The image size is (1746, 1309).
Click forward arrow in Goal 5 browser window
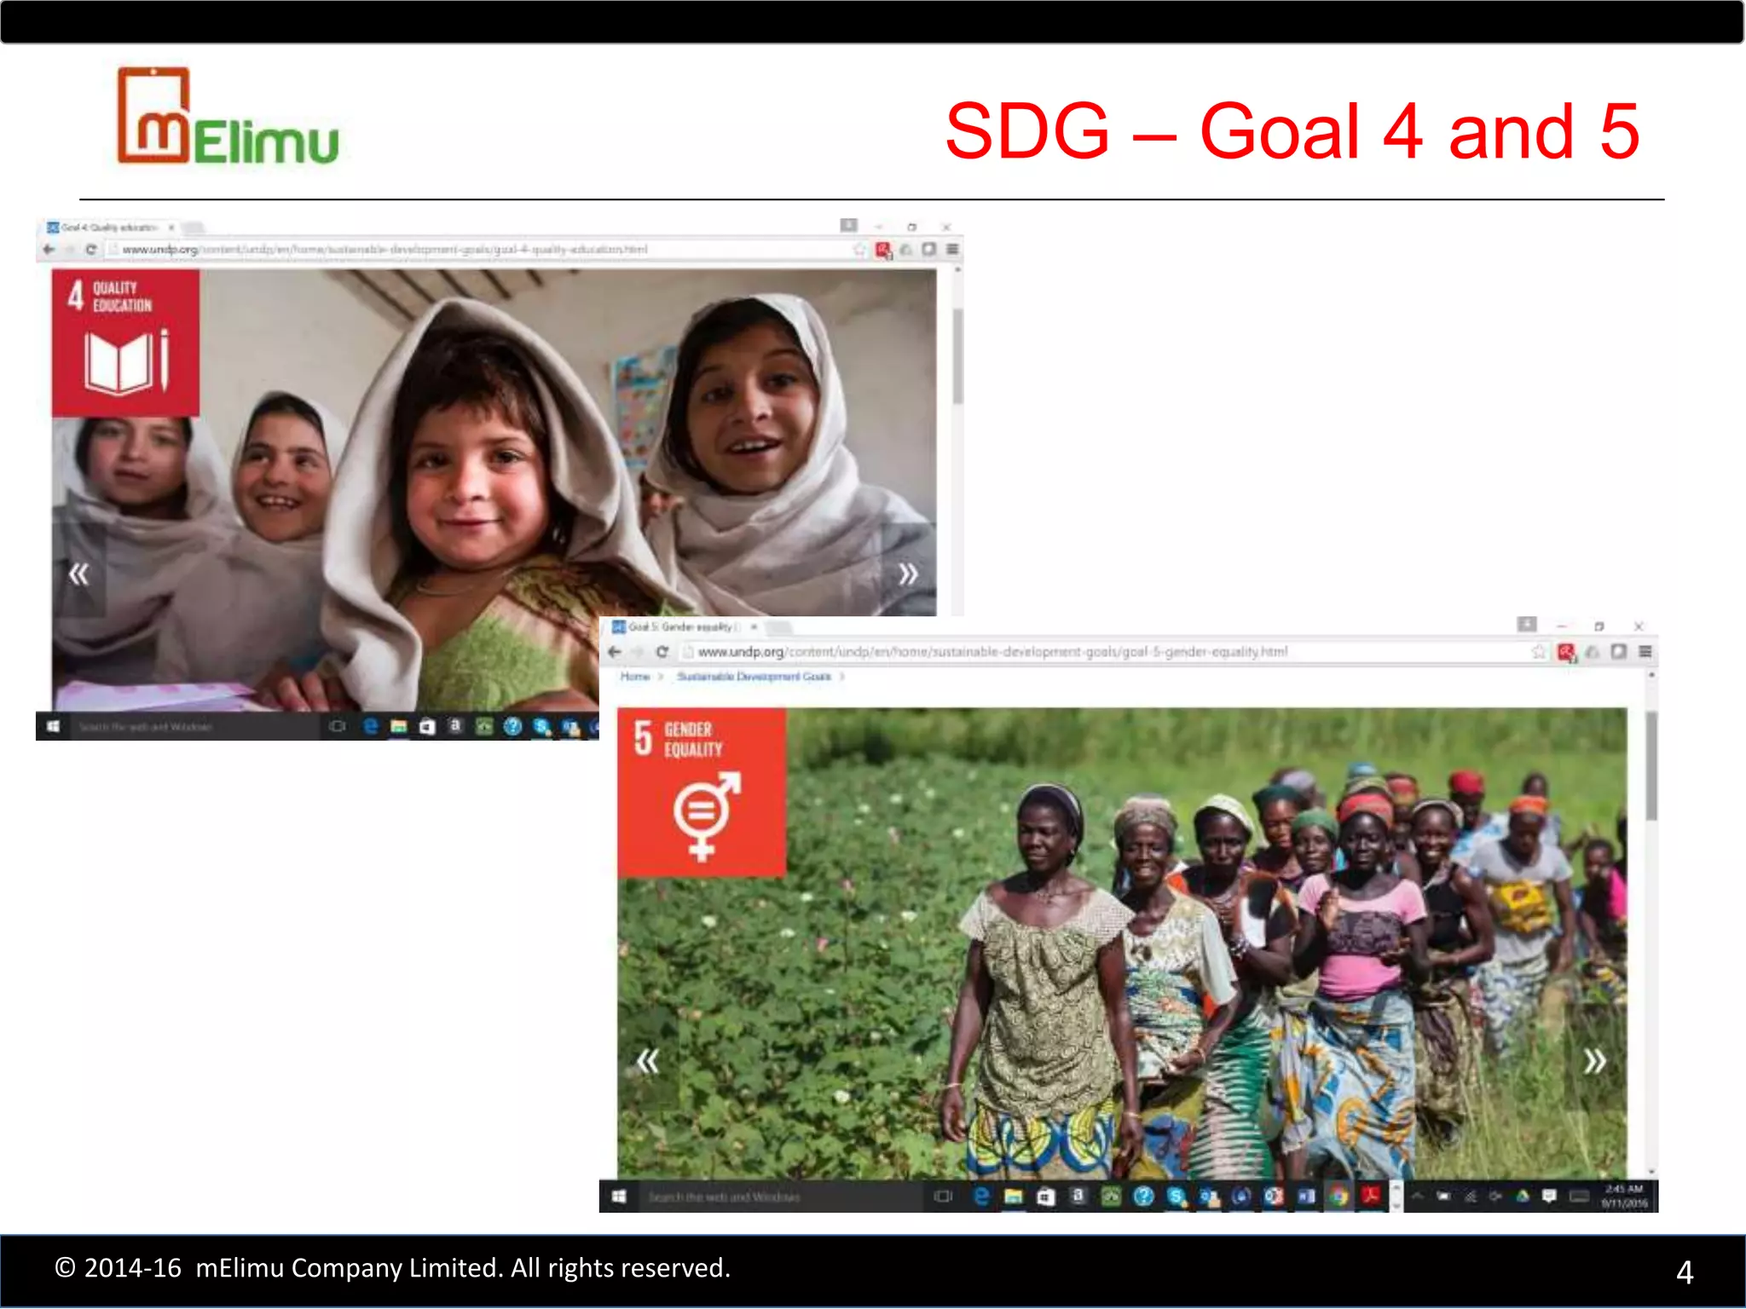point(637,652)
